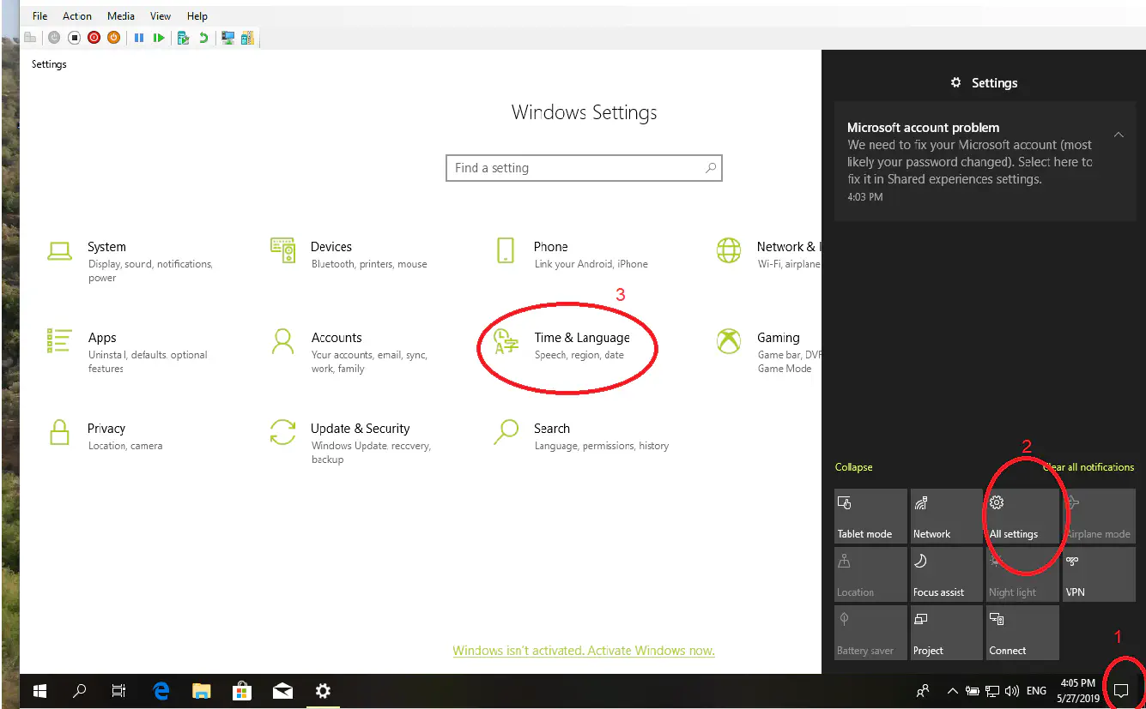Viewport: 1146px width, 709px height.
Task: Enable Focus assist quick action tile
Action: tap(946, 574)
